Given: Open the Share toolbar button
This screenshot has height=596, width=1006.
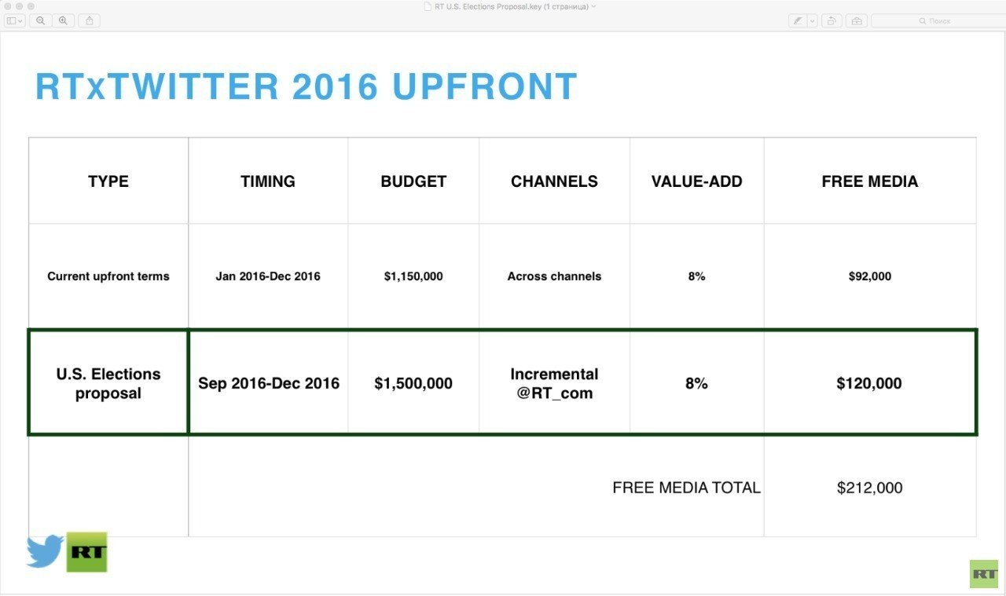Looking at the screenshot, I should 90,20.
